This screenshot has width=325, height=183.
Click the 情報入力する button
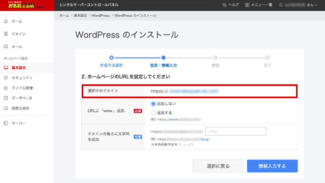272,166
